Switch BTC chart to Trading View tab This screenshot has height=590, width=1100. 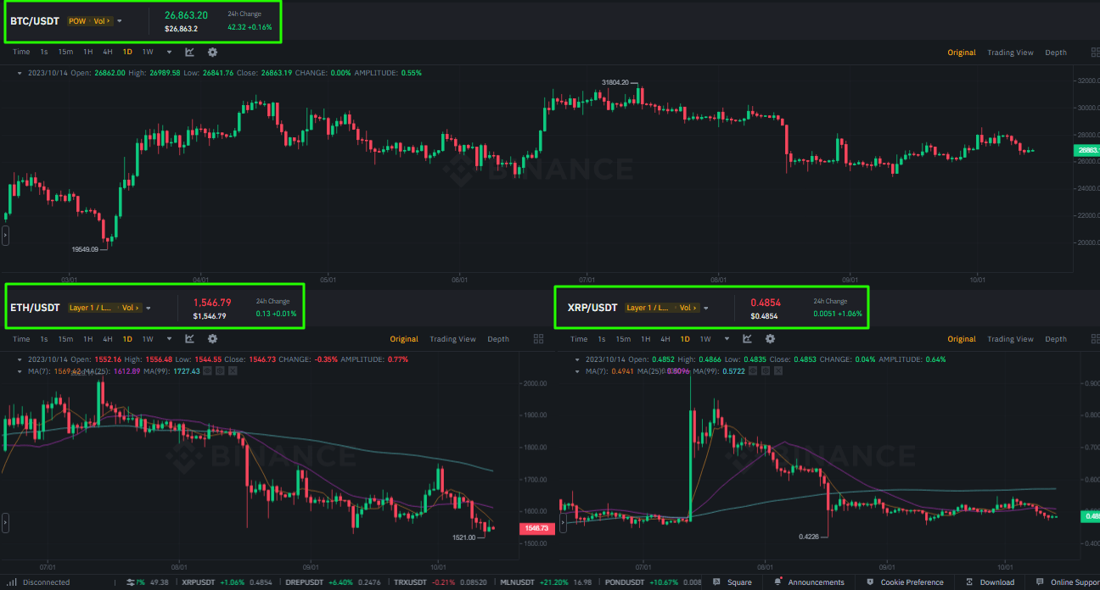click(x=1010, y=53)
